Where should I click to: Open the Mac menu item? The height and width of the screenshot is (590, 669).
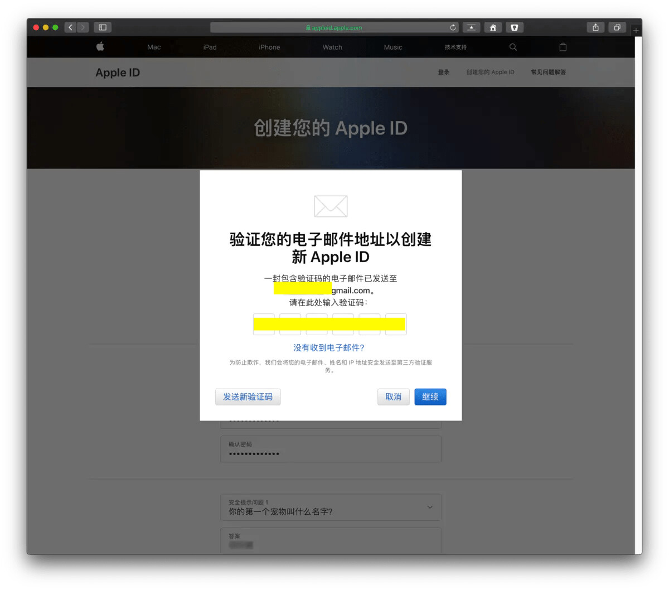154,47
